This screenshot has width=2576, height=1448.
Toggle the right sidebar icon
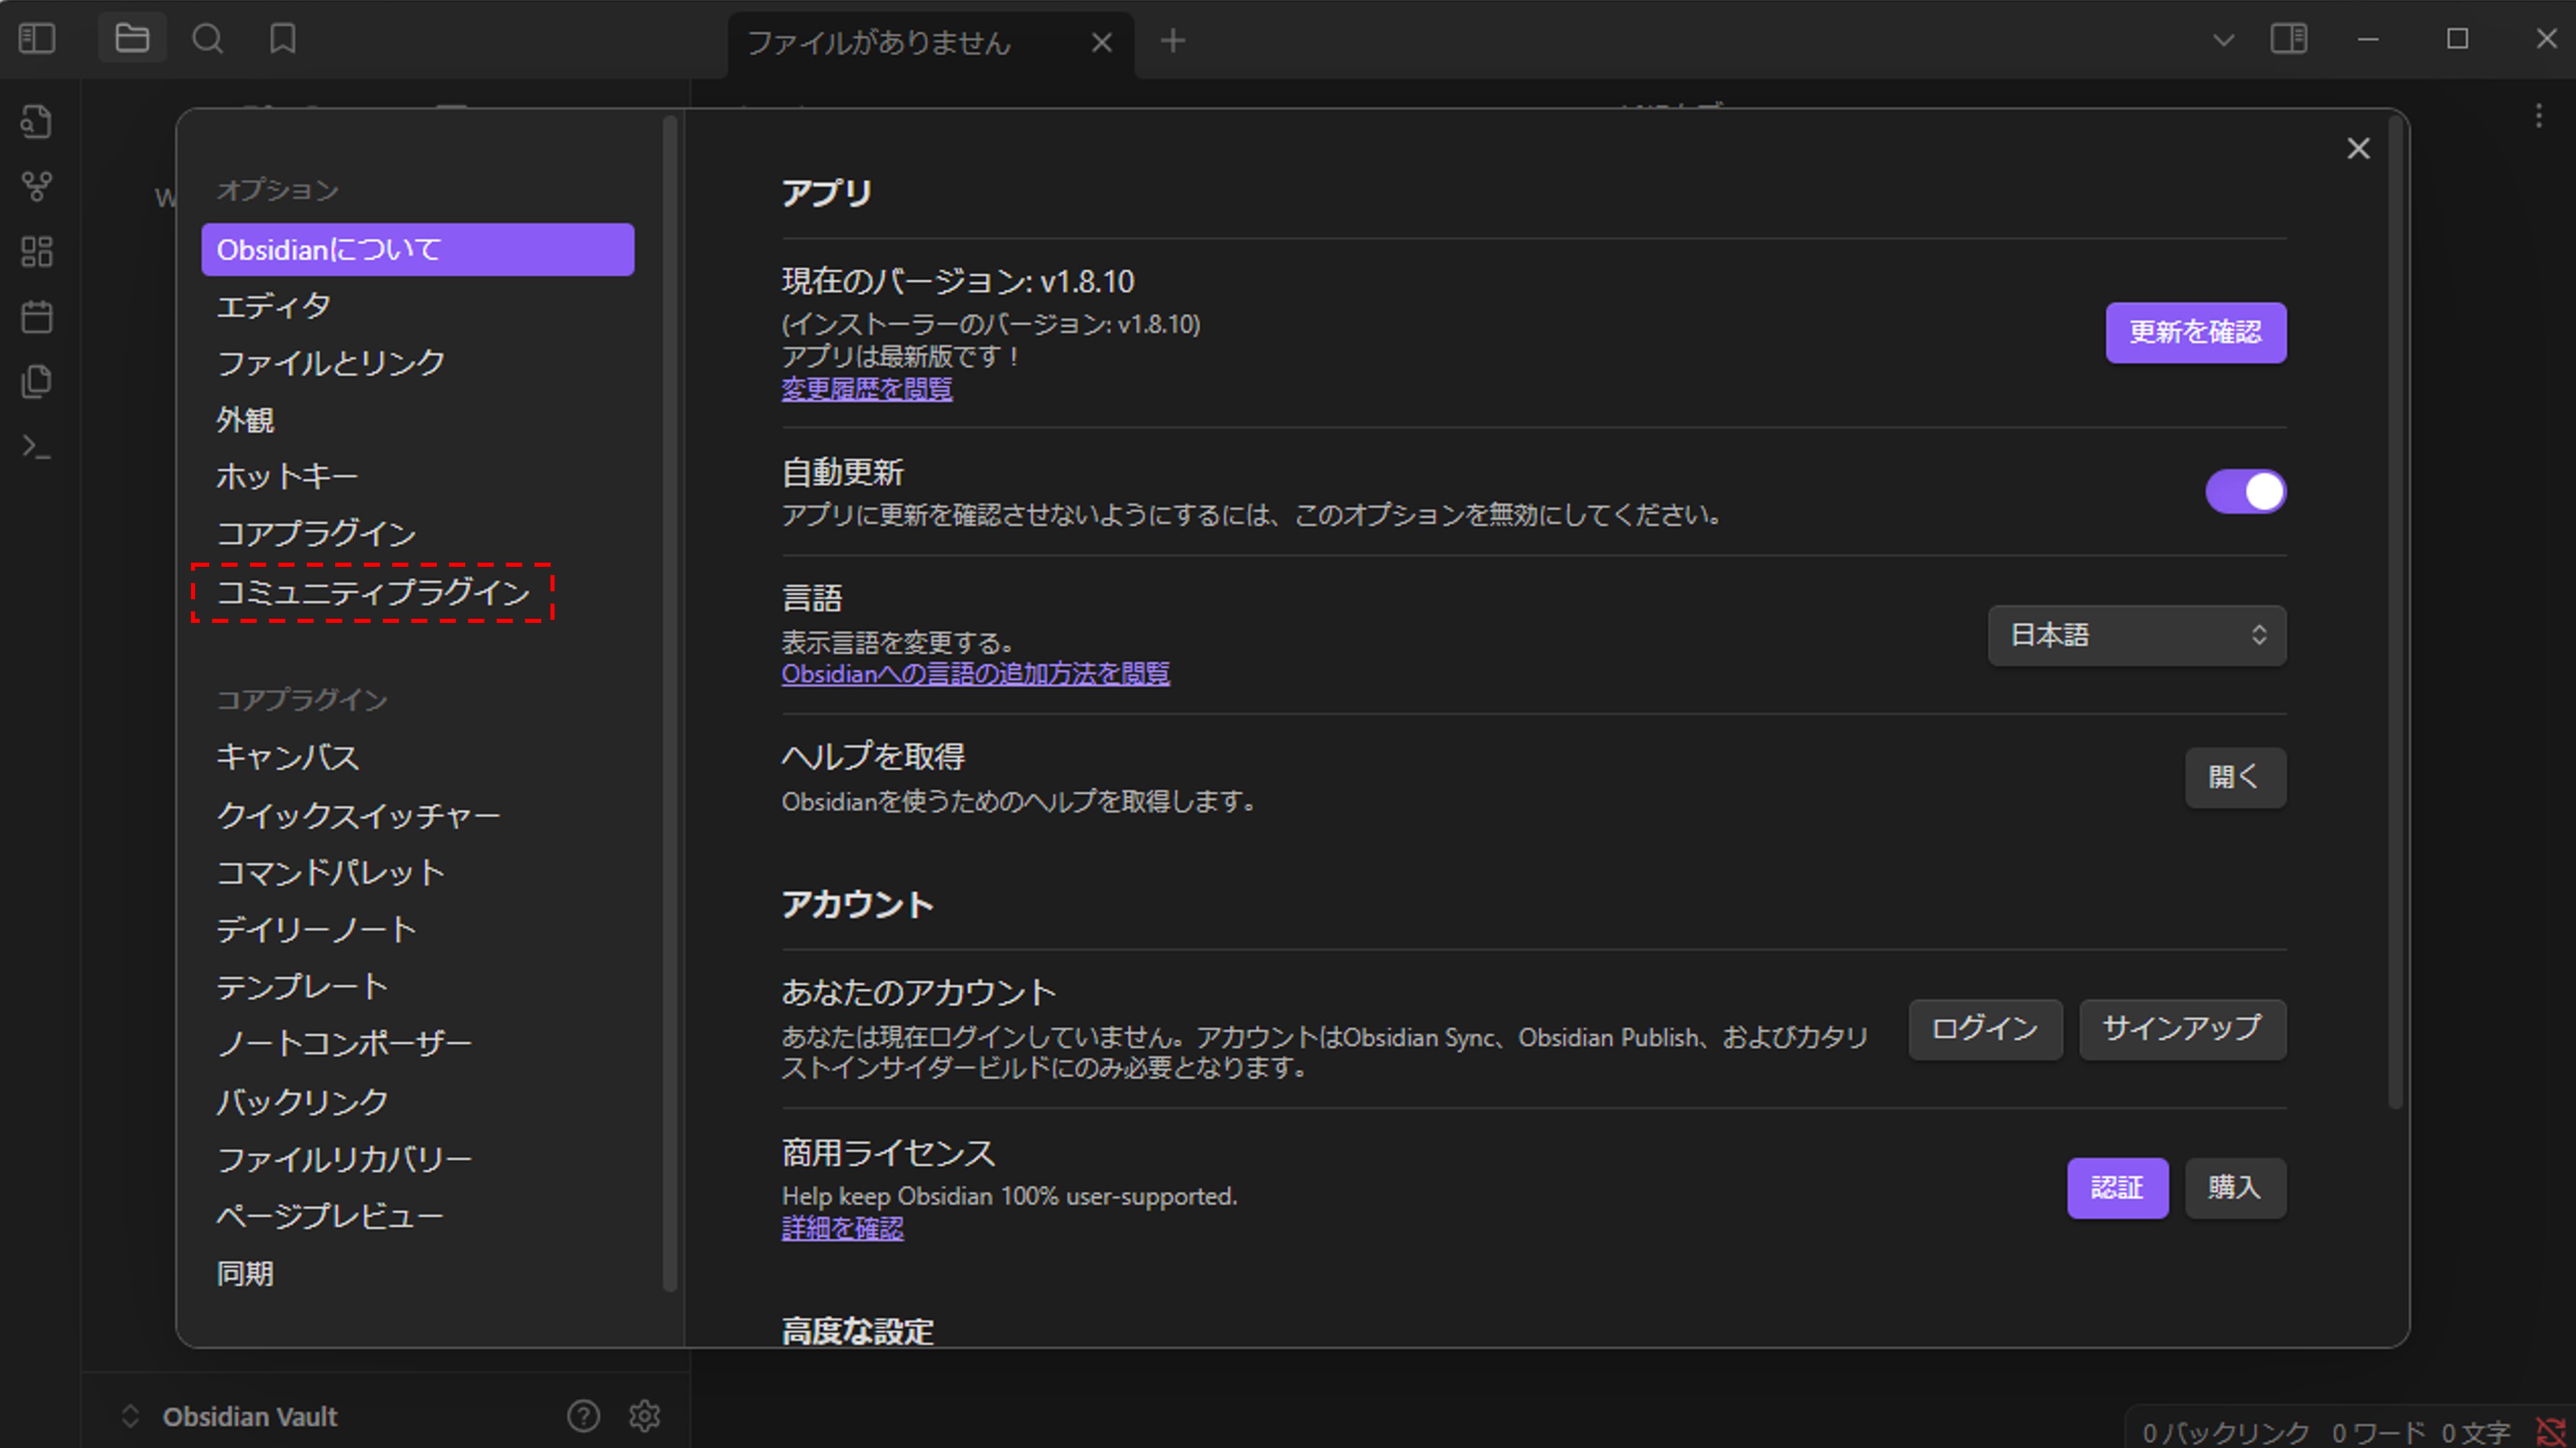pos(2289,39)
